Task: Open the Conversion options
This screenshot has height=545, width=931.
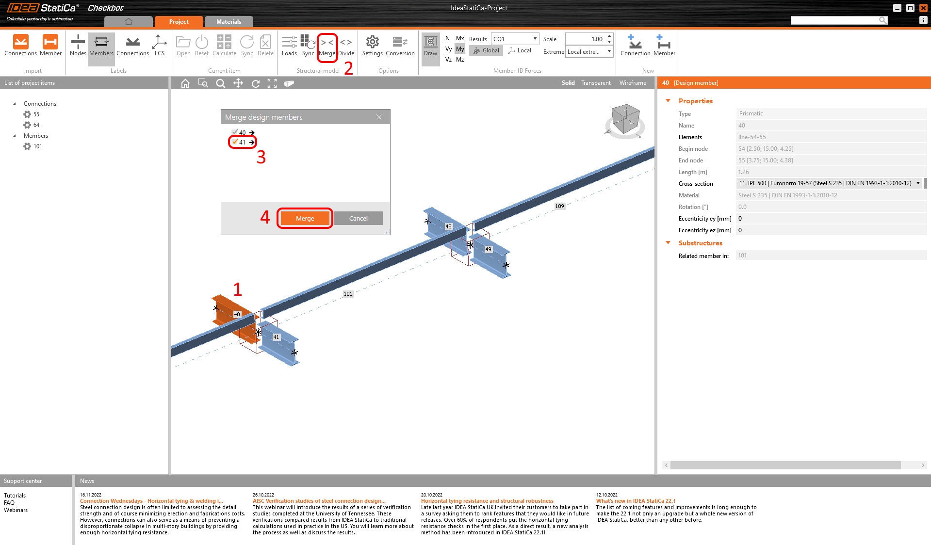Action: click(x=400, y=45)
